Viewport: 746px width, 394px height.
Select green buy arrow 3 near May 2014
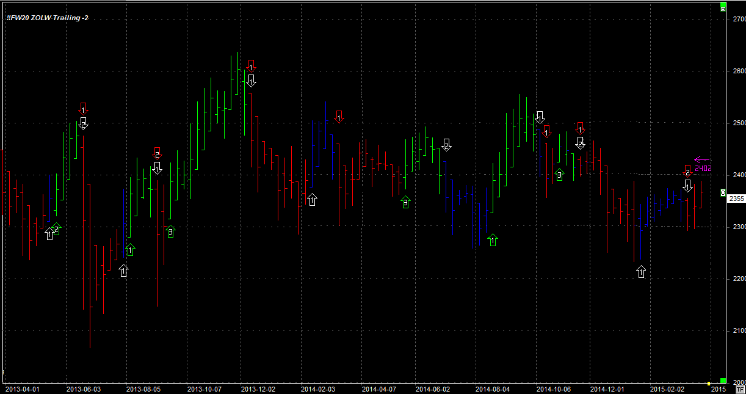click(405, 202)
